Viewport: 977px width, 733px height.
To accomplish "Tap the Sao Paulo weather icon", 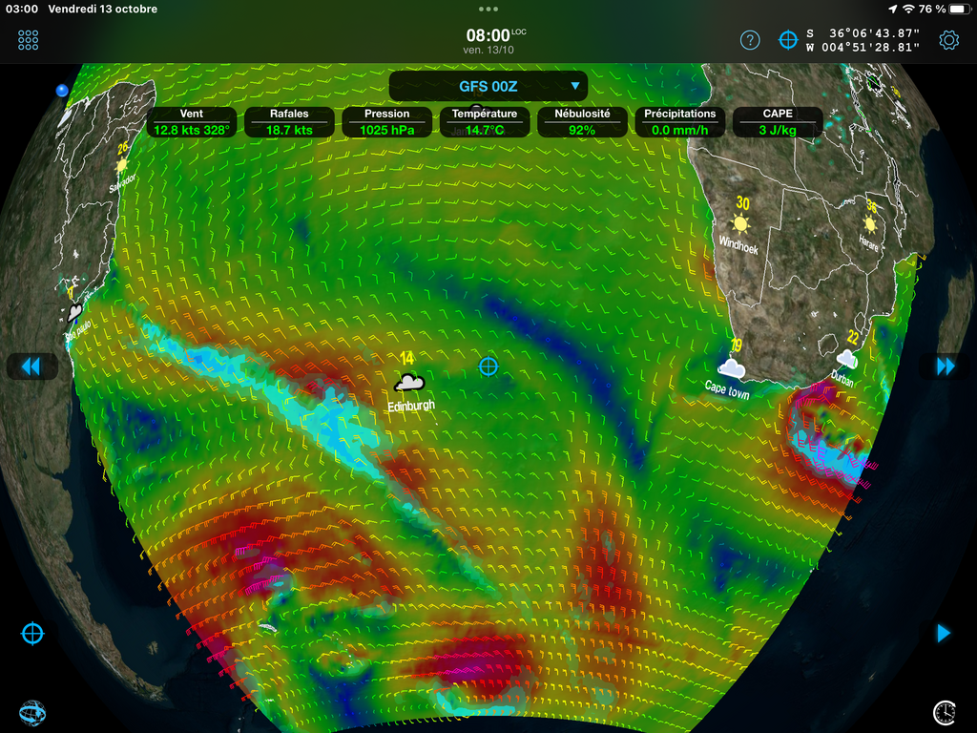I will (74, 311).
